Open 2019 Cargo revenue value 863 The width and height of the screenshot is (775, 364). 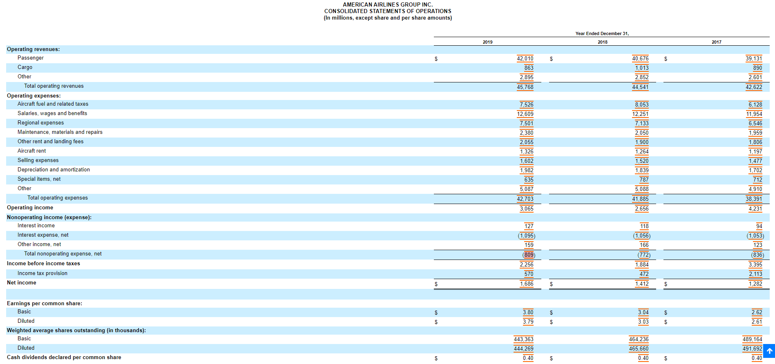click(x=529, y=68)
